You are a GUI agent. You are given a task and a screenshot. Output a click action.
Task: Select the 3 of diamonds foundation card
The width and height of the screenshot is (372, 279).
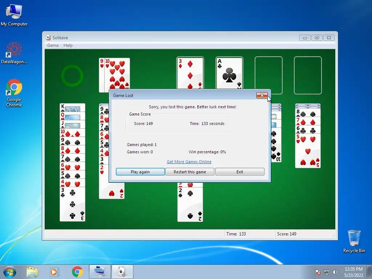coord(190,73)
